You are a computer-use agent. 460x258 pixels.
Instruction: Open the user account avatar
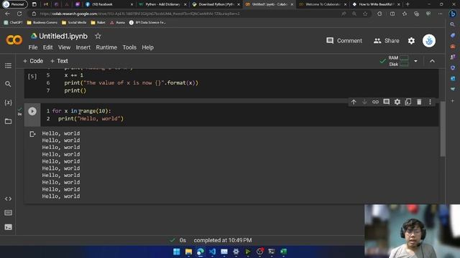point(429,41)
